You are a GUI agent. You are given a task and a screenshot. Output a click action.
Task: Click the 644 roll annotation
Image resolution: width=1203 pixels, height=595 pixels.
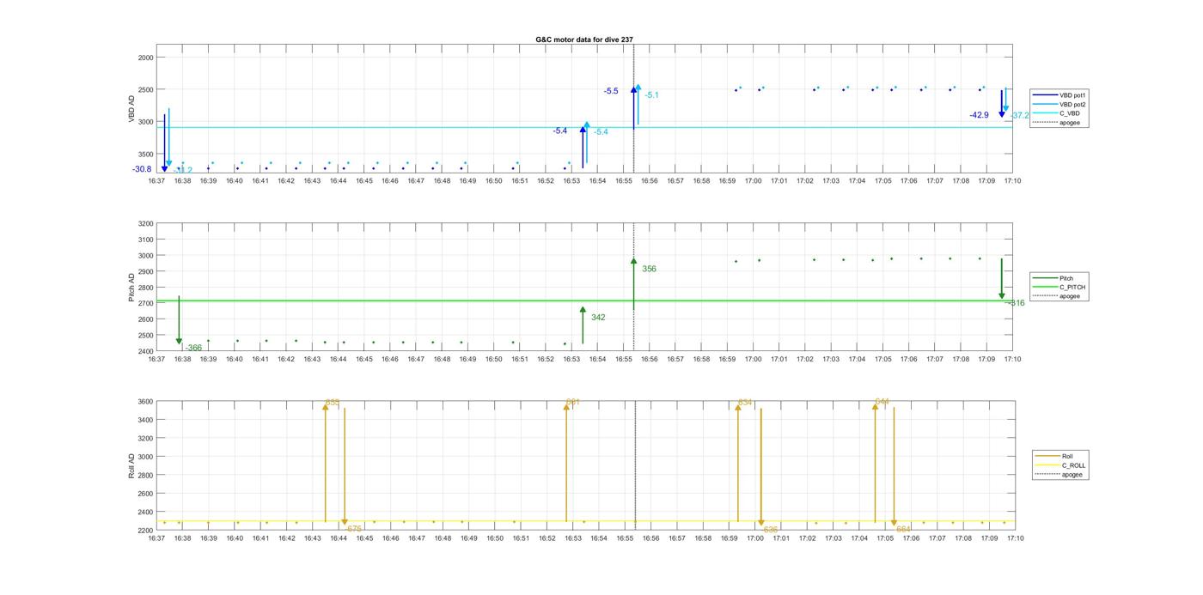point(882,402)
